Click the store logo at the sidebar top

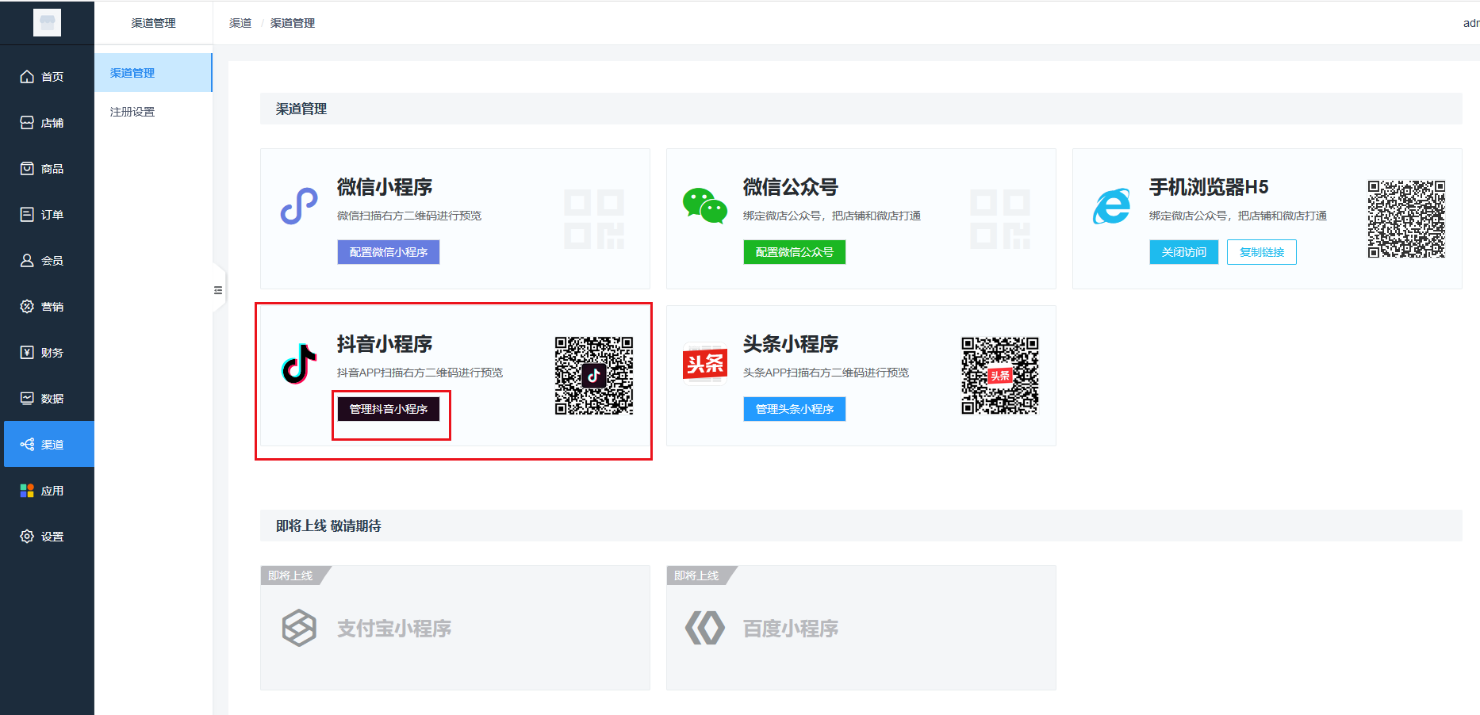tap(47, 22)
